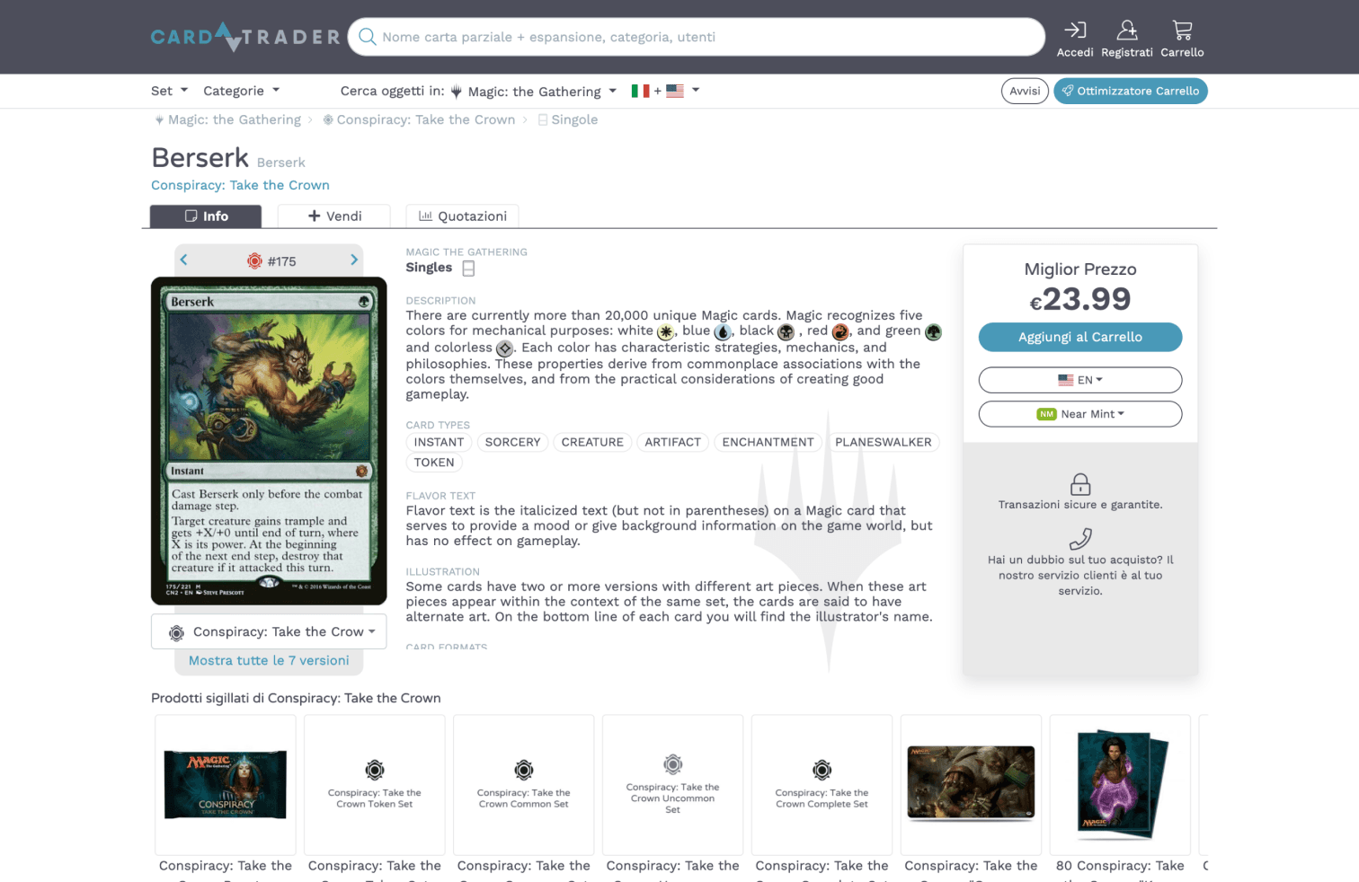This screenshot has width=1359, height=882.
Task: Open the playmat product thumbnail
Action: (971, 784)
